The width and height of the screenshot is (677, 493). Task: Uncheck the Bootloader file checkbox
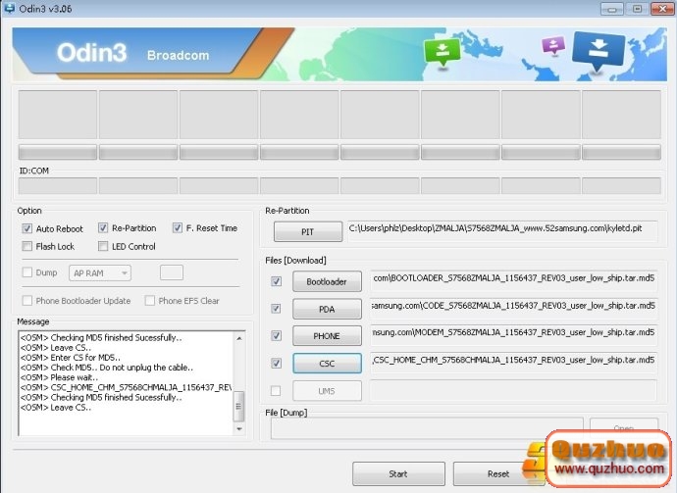[x=276, y=281]
